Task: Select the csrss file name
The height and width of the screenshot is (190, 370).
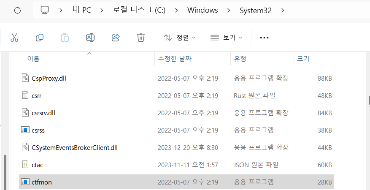Action: 38,130
